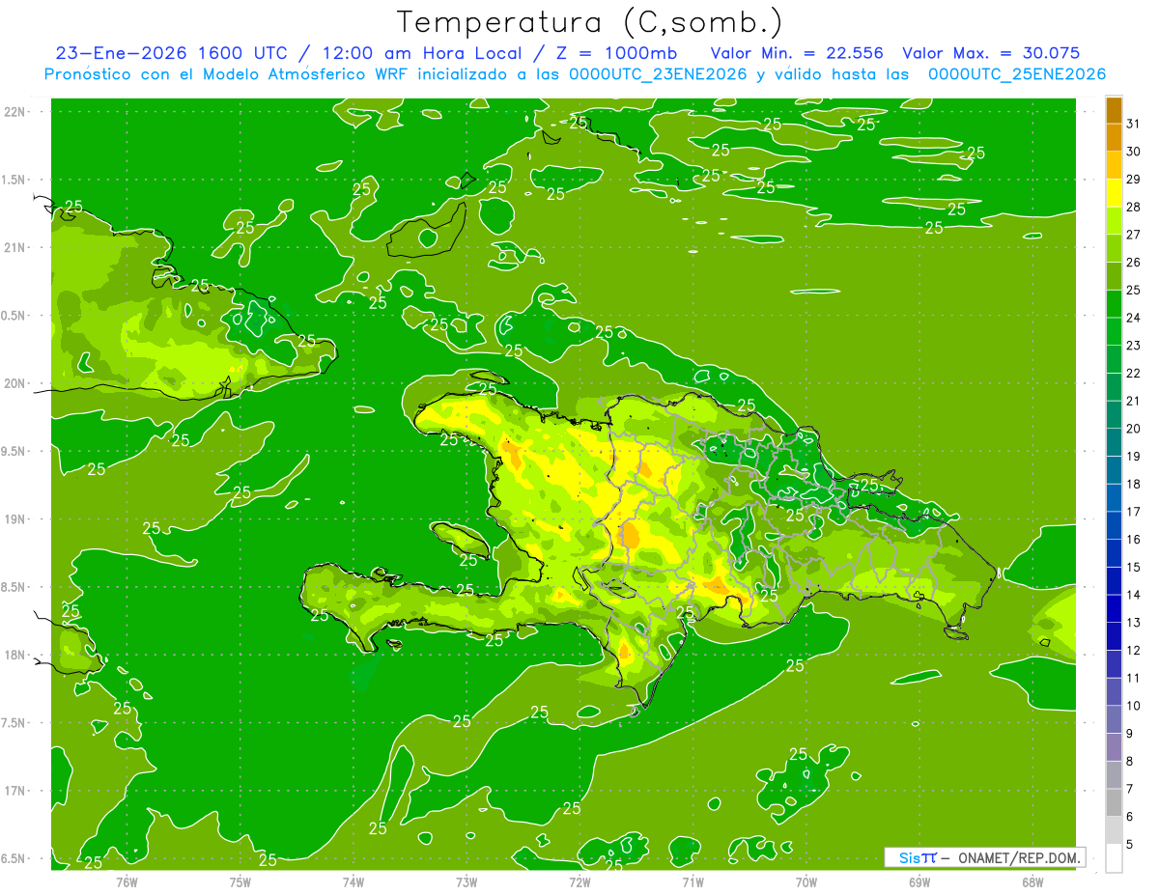Click the colorbar label "5"
This screenshot has width=1159, height=895.
coord(1130,846)
